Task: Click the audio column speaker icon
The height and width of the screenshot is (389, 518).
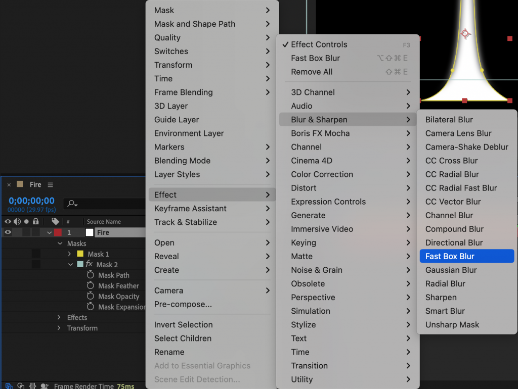Action: 17,221
